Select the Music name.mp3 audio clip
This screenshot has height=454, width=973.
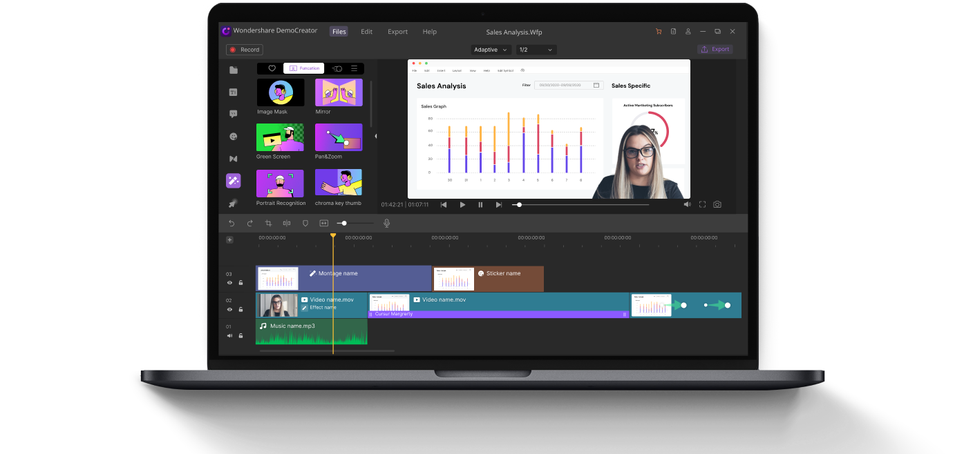[311, 332]
